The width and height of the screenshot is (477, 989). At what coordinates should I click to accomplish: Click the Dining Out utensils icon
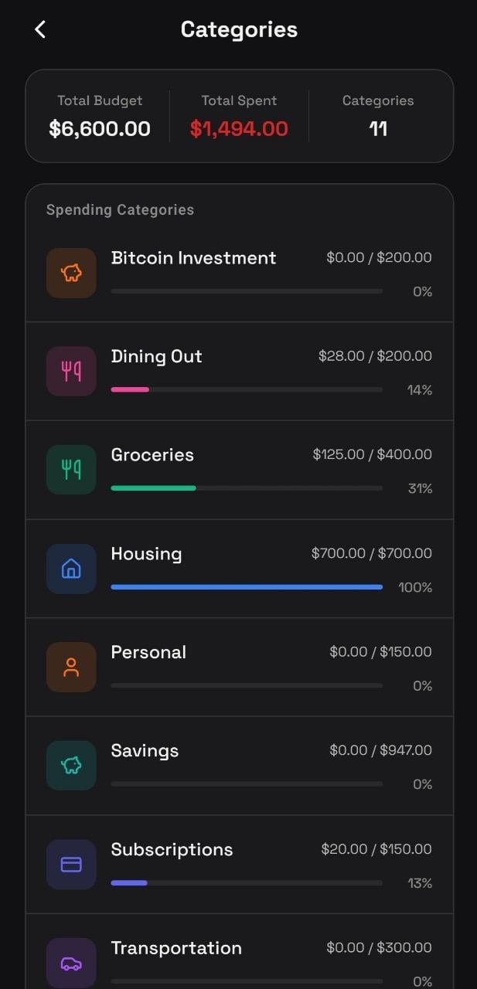tap(71, 372)
